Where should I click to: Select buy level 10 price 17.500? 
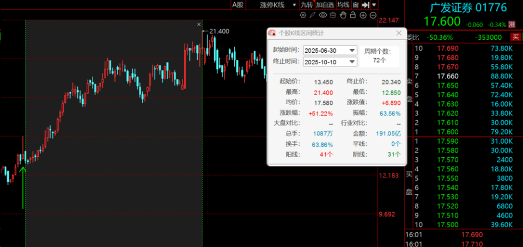(448, 225)
